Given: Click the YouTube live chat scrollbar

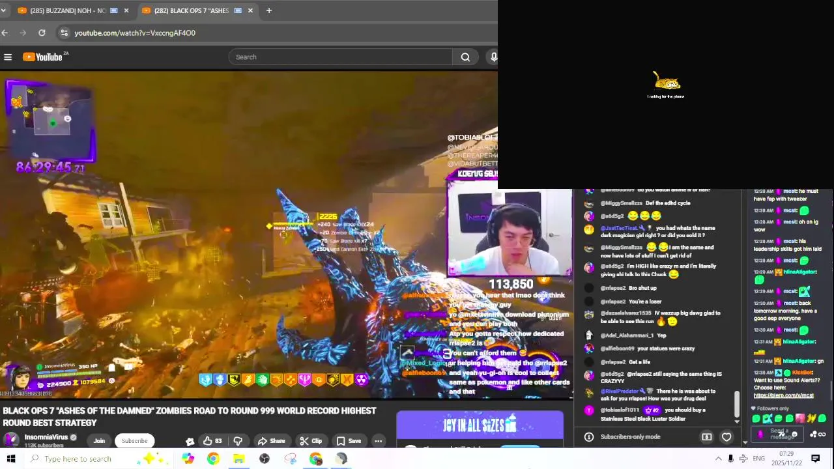Looking at the screenshot, I should [737, 404].
